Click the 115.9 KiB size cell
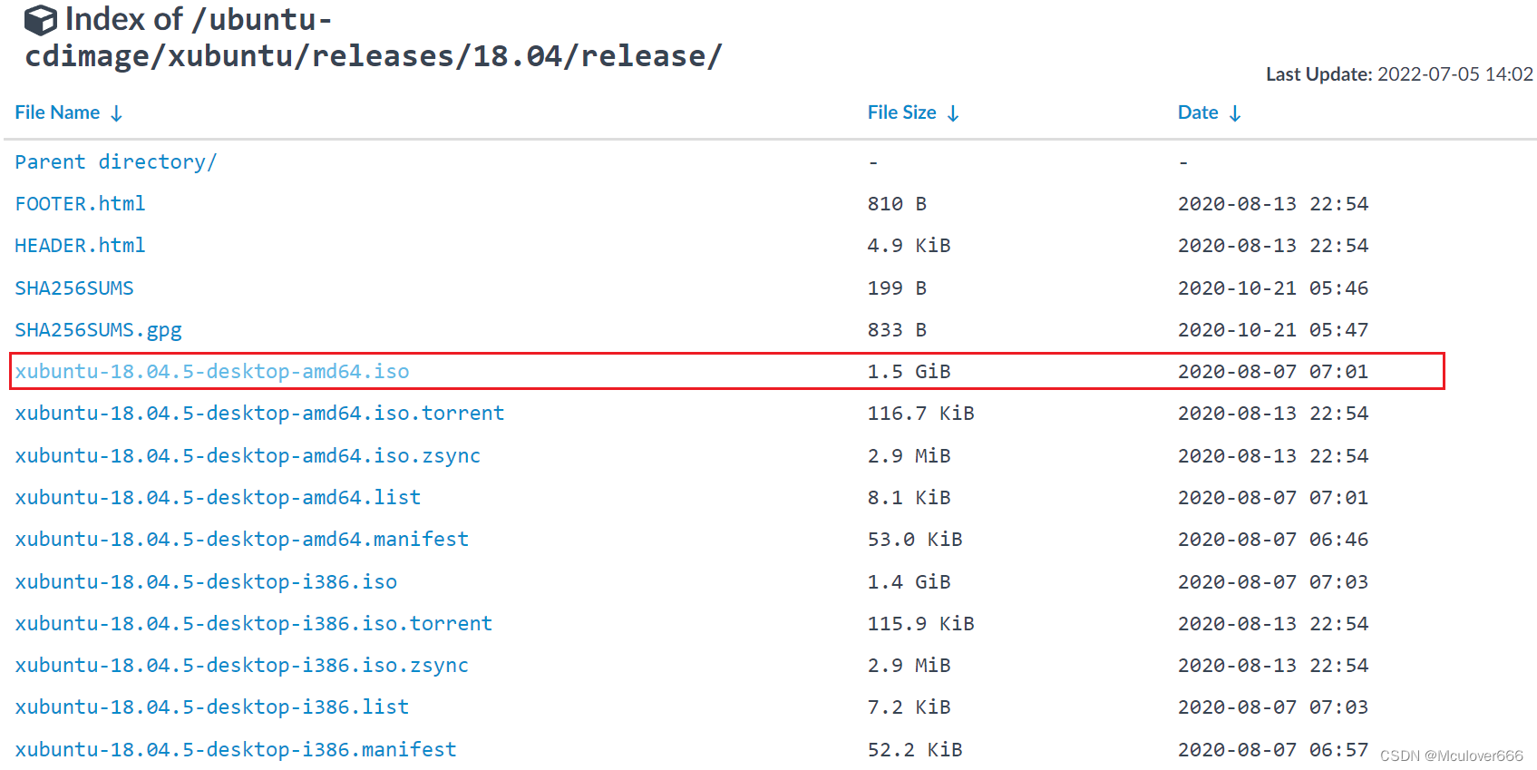This screenshot has height=770, width=1537. pyautogui.click(x=920, y=624)
